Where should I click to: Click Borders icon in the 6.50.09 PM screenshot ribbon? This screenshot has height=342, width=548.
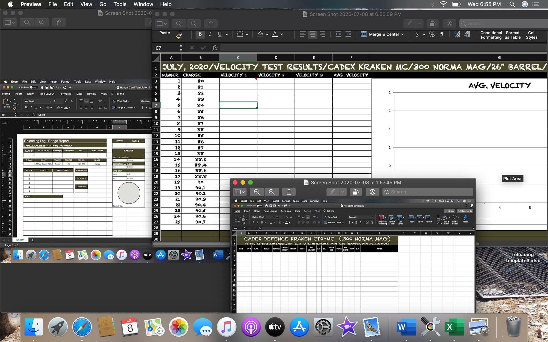tap(240, 34)
